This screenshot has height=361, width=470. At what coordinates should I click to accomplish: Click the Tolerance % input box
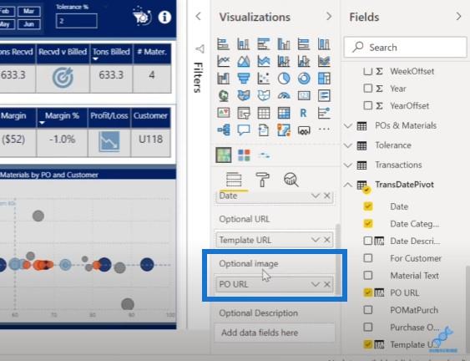click(x=77, y=21)
